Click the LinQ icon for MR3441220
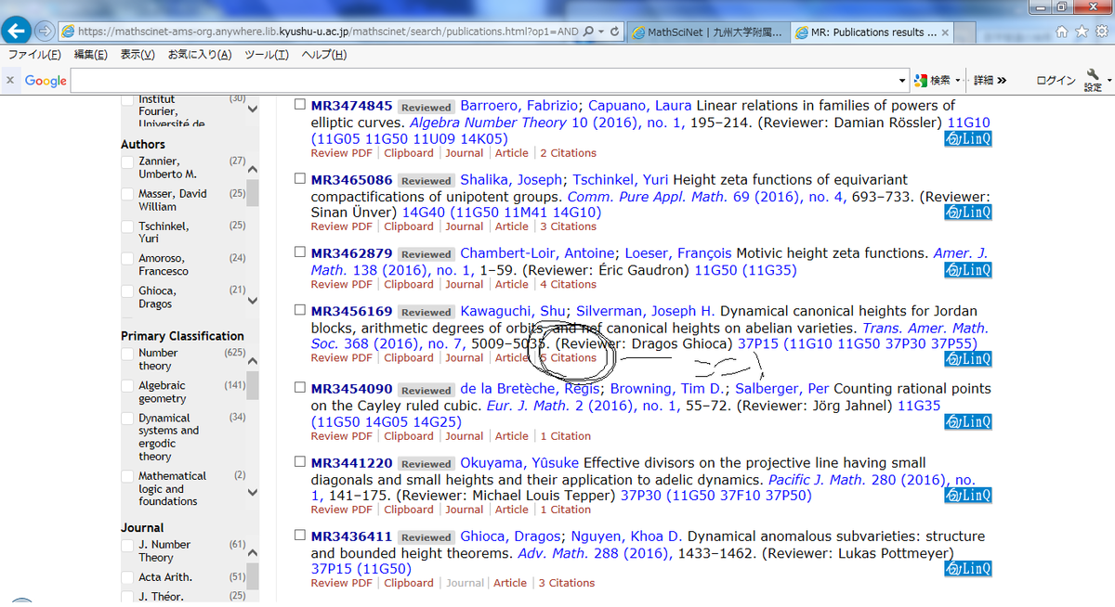The width and height of the screenshot is (1115, 607). pyautogui.click(x=967, y=496)
